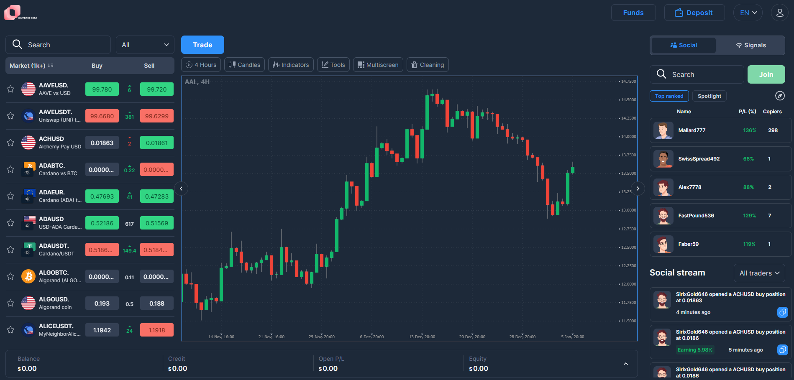Sell ALICEUSDT. at 1.1918
The width and height of the screenshot is (794, 380).
pos(157,330)
